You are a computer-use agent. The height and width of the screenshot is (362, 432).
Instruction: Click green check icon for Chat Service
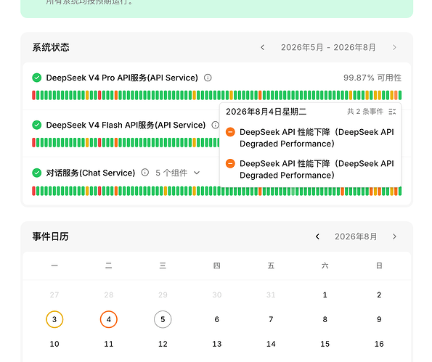click(36, 173)
